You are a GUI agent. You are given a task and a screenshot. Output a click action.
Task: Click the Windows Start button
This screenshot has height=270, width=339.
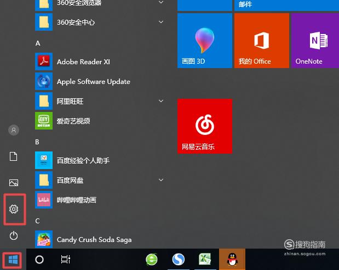pos(13,260)
